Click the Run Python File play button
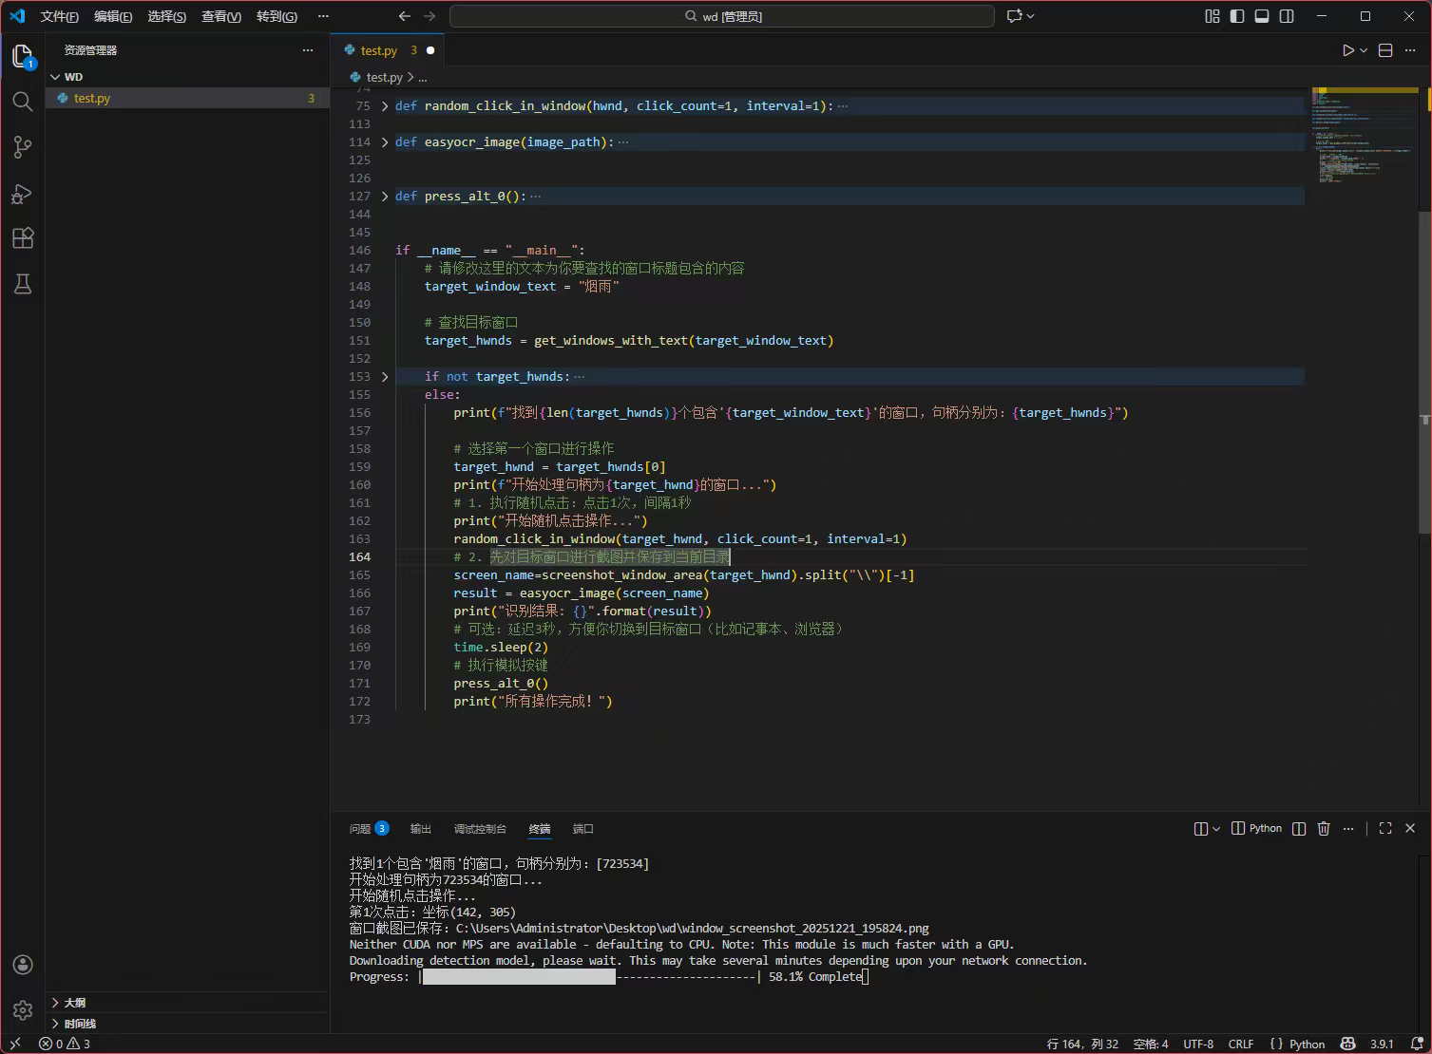Screen dimensions: 1432x1054 [1347, 50]
